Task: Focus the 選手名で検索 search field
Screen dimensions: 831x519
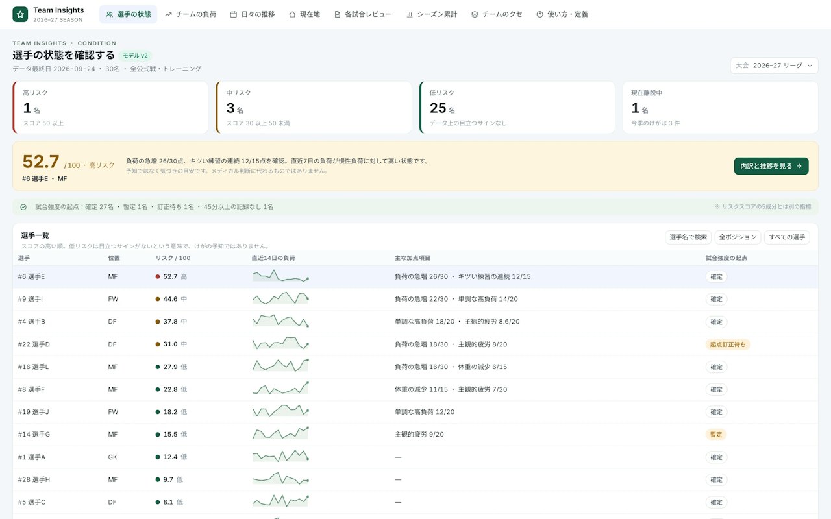Action: (x=688, y=237)
